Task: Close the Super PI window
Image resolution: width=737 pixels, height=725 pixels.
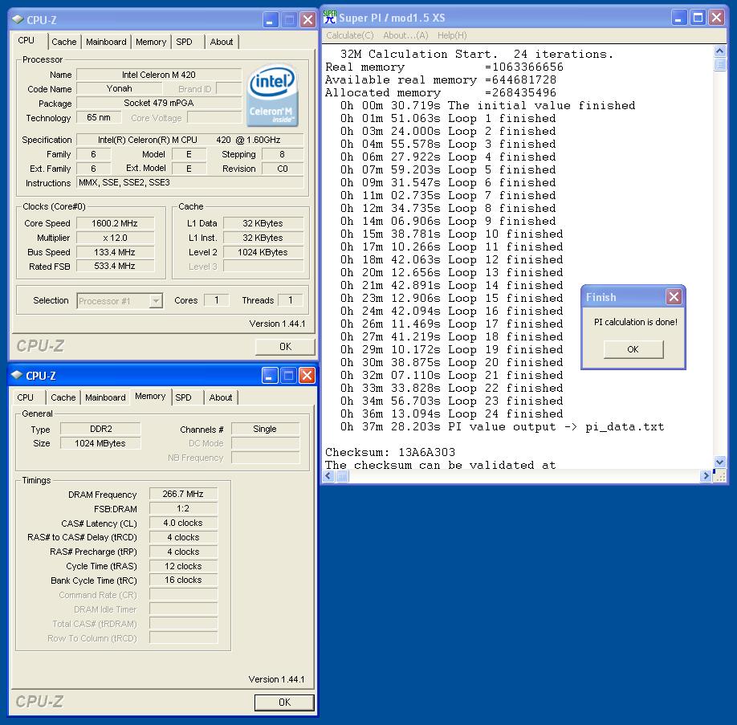Action: 716,18
